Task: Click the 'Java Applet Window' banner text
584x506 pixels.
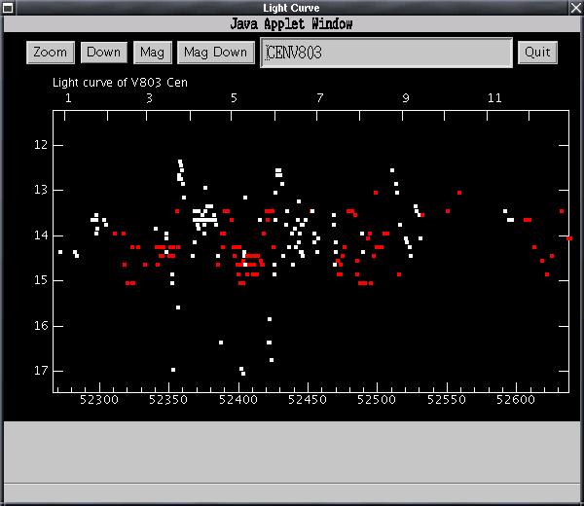Action: 291,24
